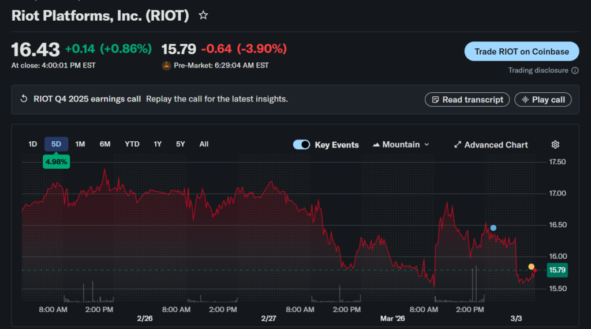Select the 1Y time range
The height and width of the screenshot is (329, 591).
coord(158,144)
